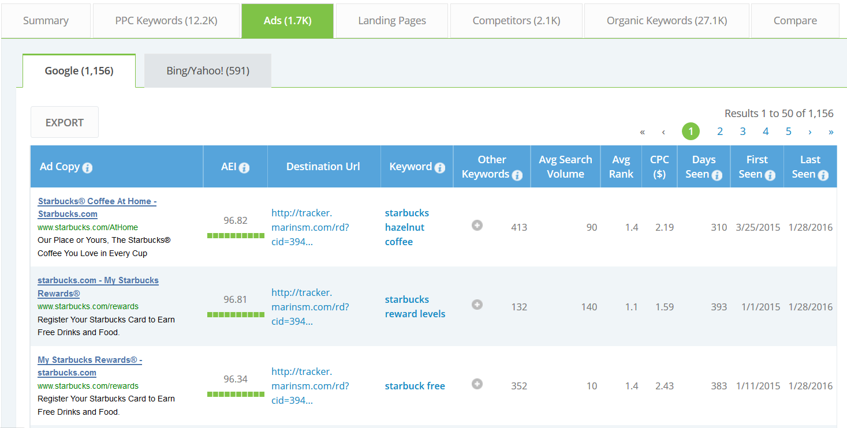This screenshot has width=847, height=428.
Task: Click keyword starbucks hazelnut coffee
Action: coord(407,227)
